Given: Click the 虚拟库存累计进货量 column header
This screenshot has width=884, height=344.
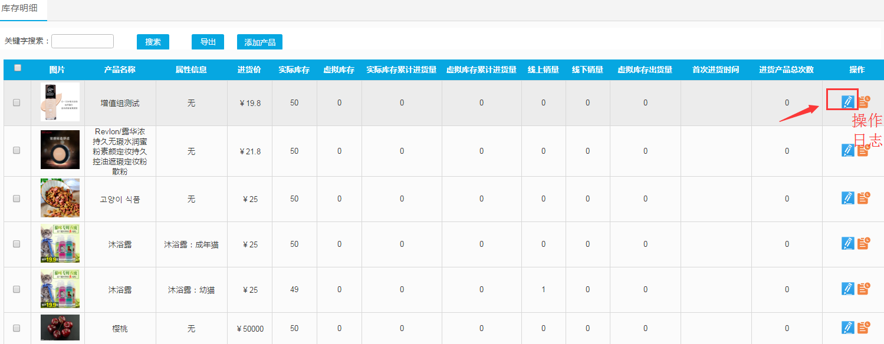Looking at the screenshot, I should pos(481,70).
